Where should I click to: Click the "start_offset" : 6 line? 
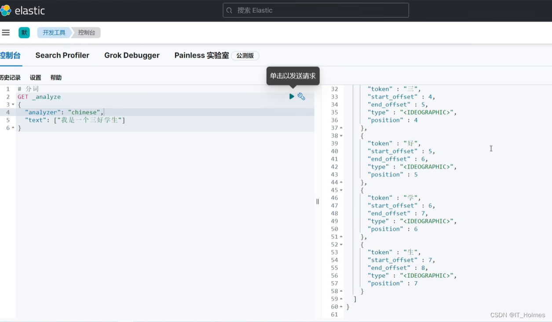pyautogui.click(x=401, y=206)
